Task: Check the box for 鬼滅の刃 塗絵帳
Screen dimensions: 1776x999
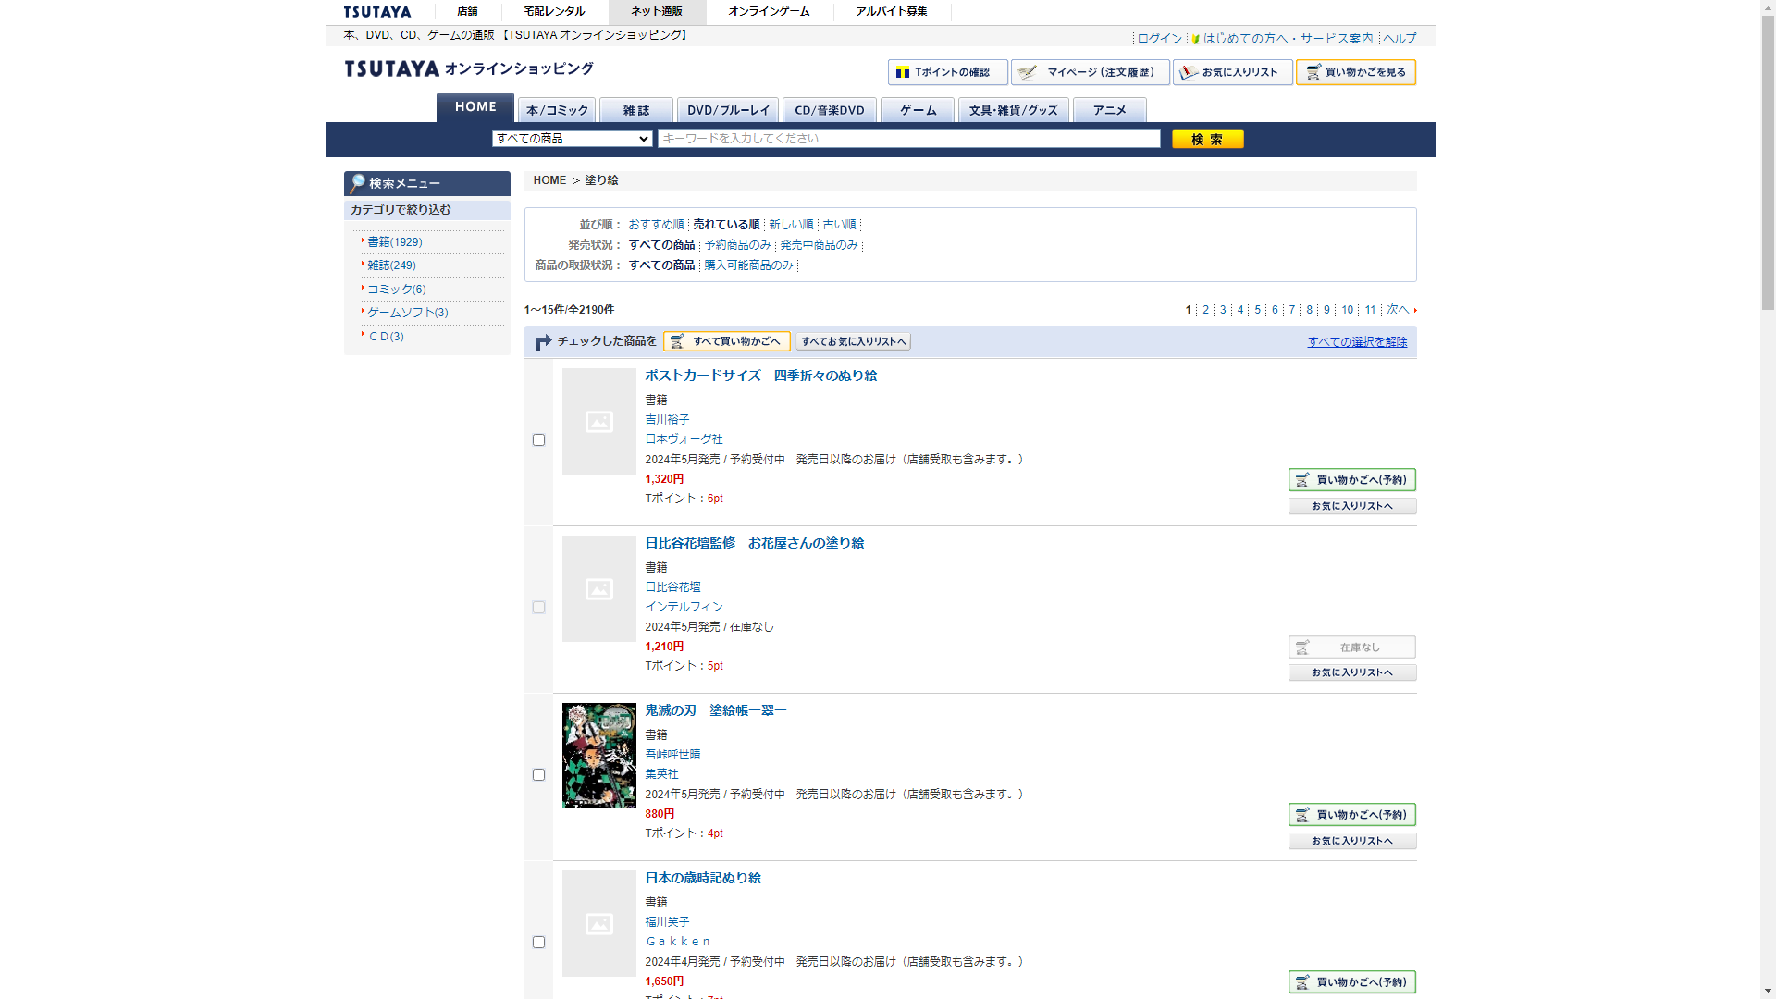Action: pos(538,775)
